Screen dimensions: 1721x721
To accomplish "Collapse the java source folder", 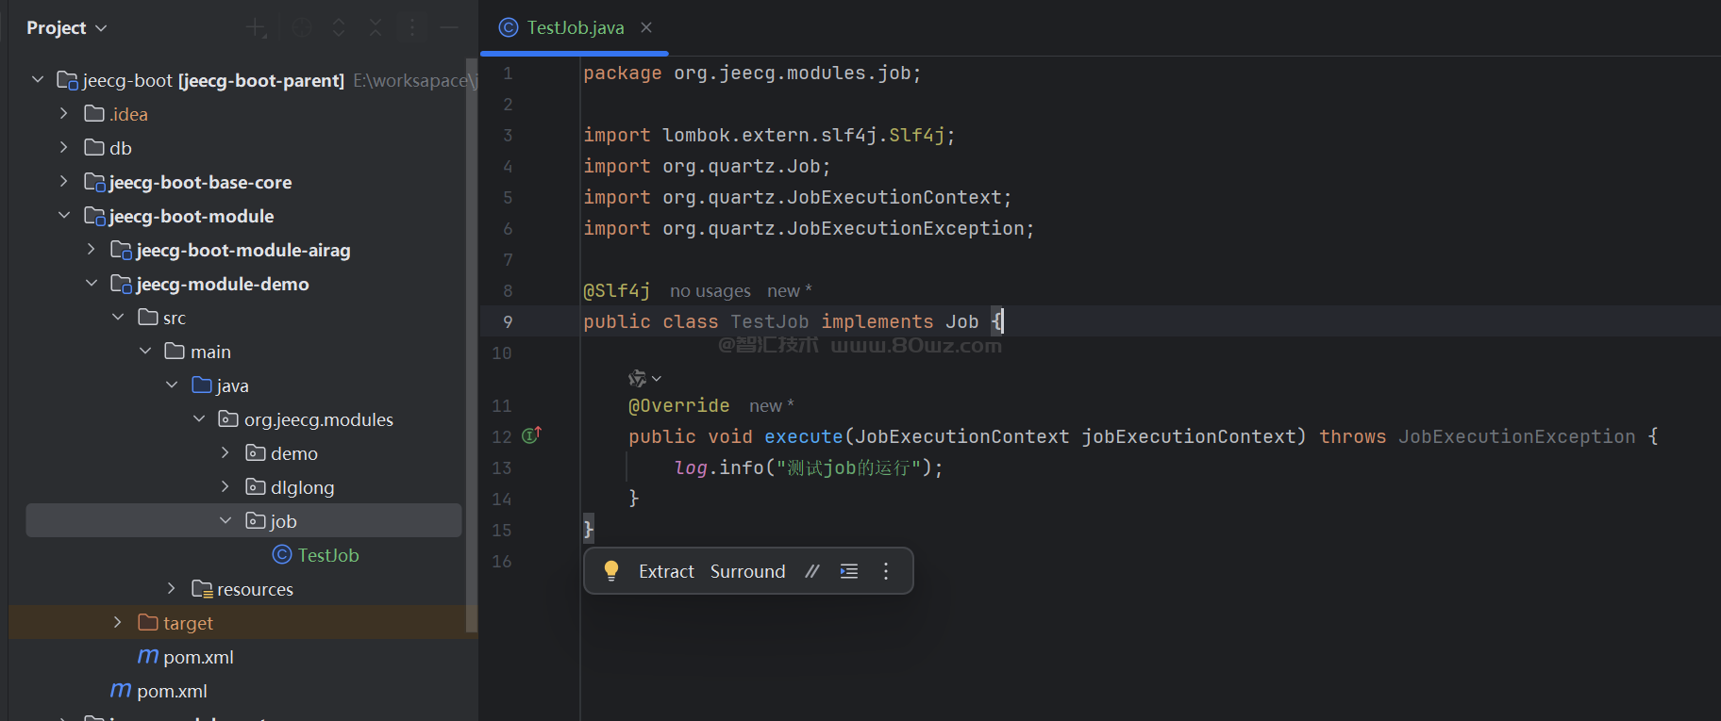I will (x=172, y=385).
